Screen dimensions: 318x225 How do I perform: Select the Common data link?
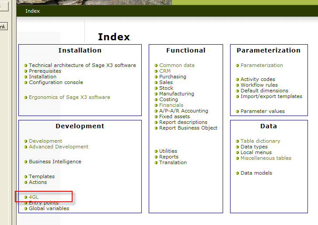[177, 65]
